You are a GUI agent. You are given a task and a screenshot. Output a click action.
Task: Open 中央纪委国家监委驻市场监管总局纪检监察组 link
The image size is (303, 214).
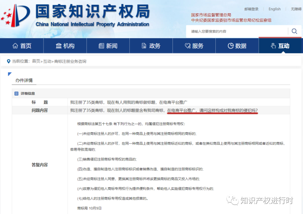coord(231,20)
